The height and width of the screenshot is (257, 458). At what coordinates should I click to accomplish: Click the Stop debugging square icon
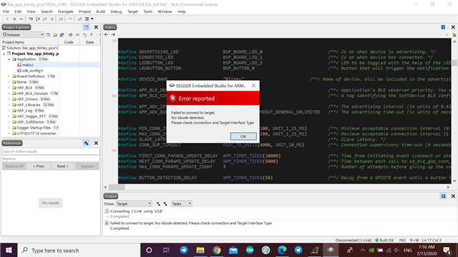(14, 19)
